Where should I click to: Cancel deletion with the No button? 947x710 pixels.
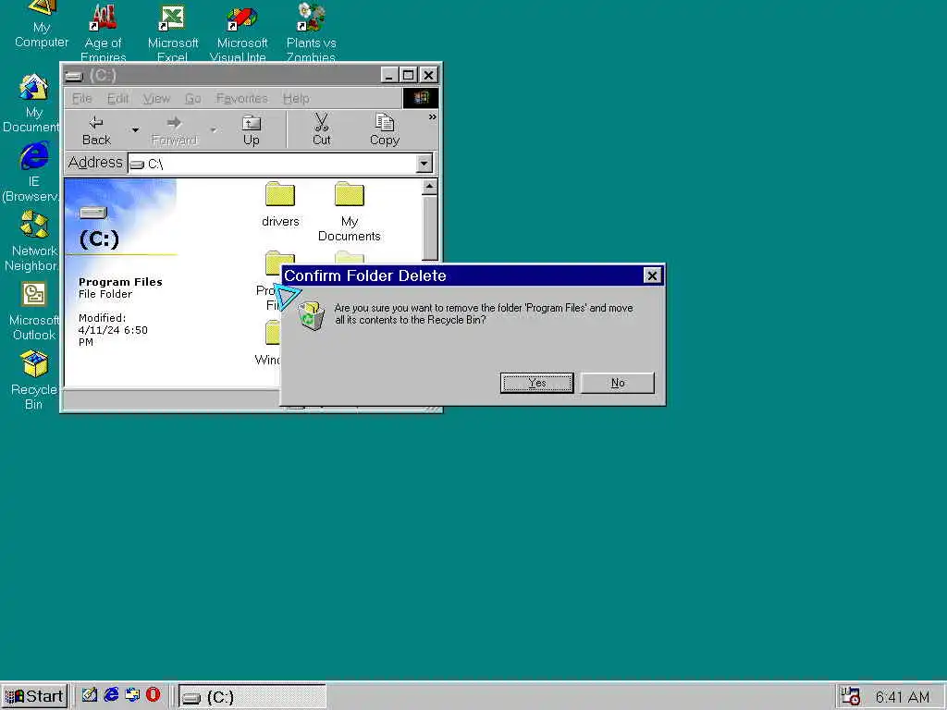pos(617,383)
